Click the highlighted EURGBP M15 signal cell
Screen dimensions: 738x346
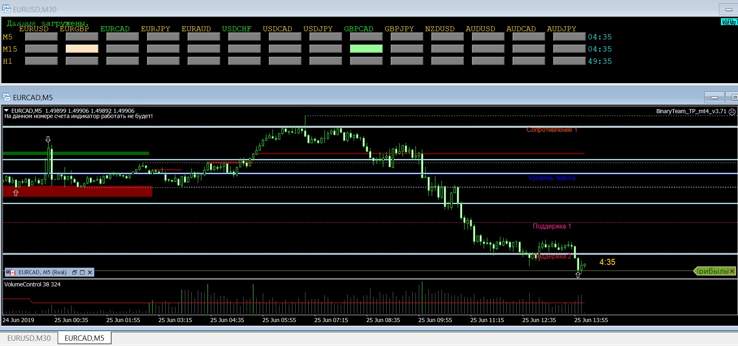[82, 49]
